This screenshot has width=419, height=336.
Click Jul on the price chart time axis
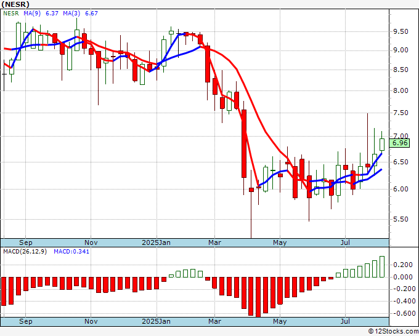tap(345, 242)
